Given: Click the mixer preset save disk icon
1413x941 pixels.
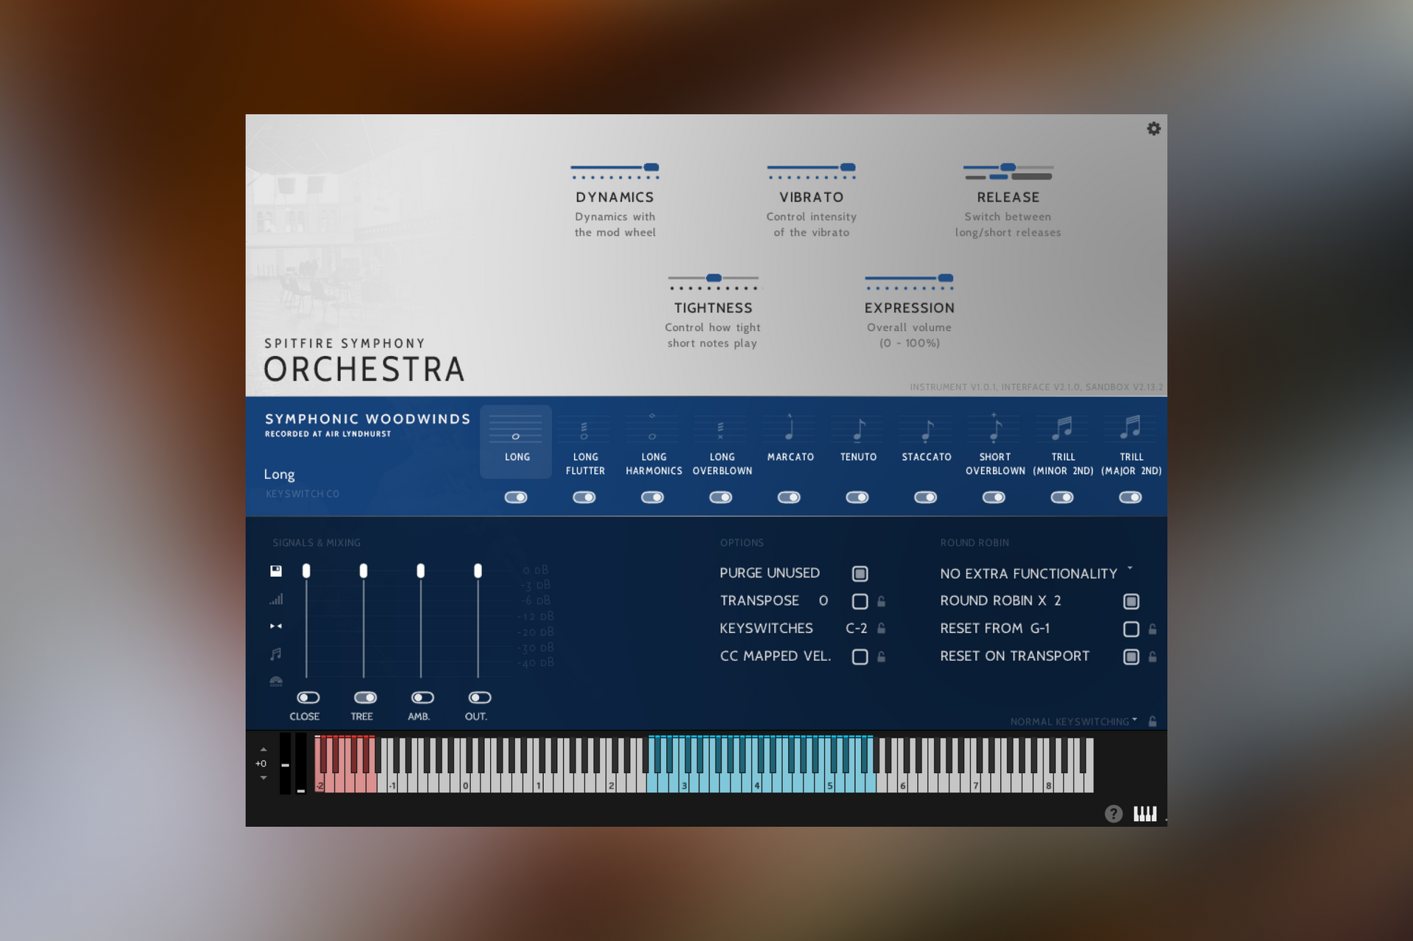Looking at the screenshot, I should pyautogui.click(x=276, y=571).
